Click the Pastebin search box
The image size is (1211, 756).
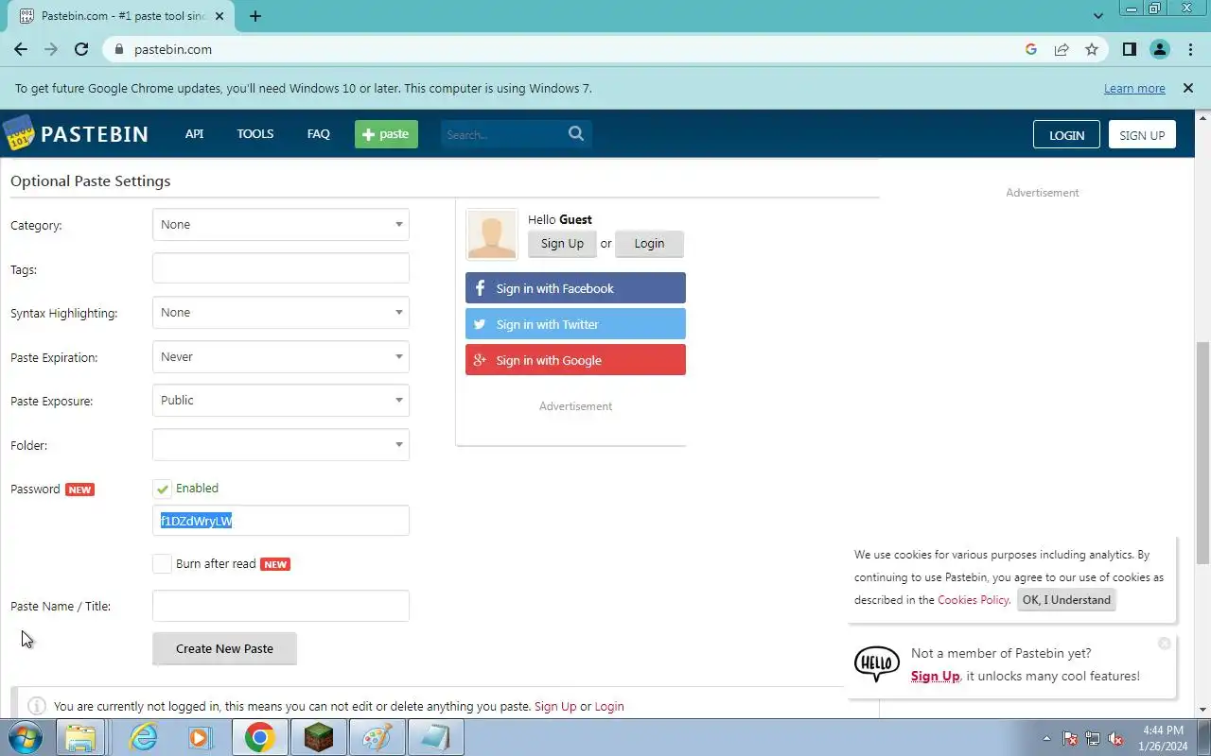click(503, 134)
